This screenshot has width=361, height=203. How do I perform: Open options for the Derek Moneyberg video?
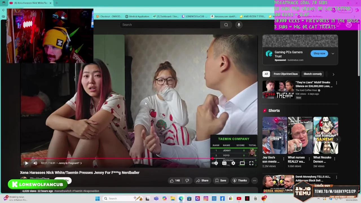pos(336,177)
